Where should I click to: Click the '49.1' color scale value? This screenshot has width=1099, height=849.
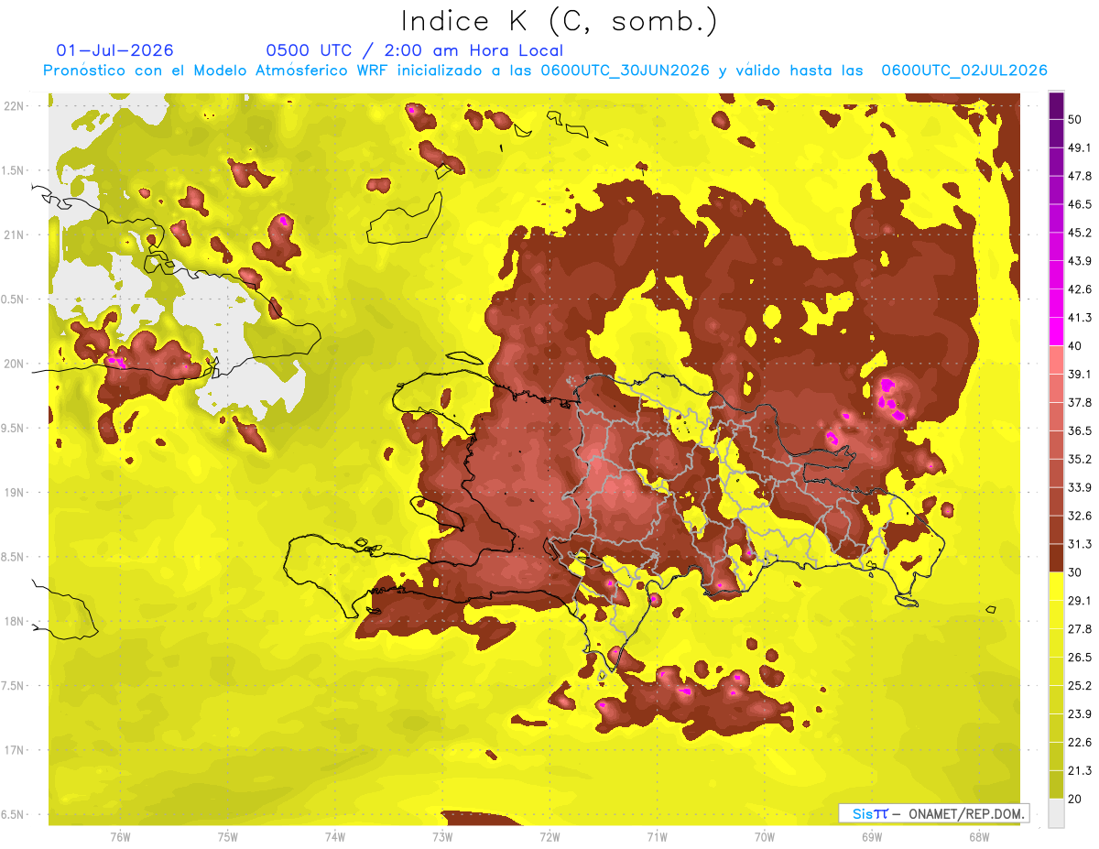[x=1080, y=148]
